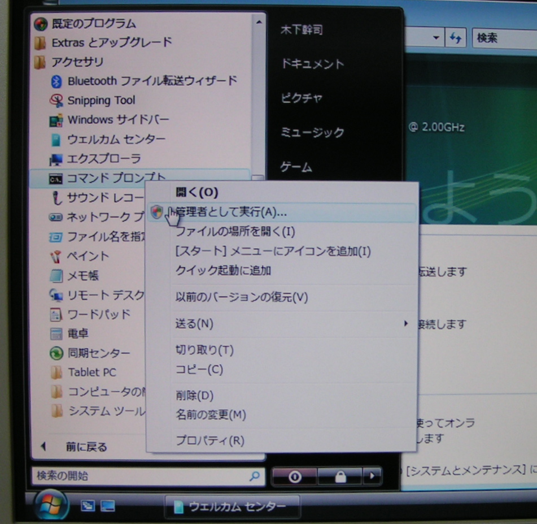This screenshot has height=524, width=537.
Task: Click the サウンド レコーダー microphone icon
Action: [56, 198]
